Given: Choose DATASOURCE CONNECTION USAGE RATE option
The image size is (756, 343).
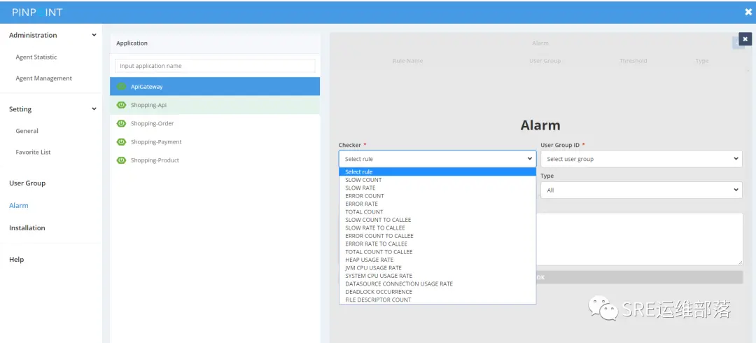Looking at the screenshot, I should click(x=437, y=283).
